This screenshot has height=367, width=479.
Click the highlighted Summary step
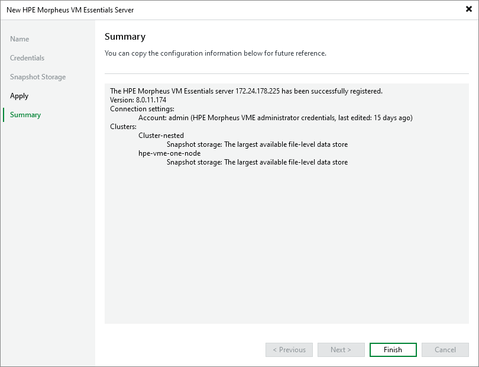click(x=25, y=115)
